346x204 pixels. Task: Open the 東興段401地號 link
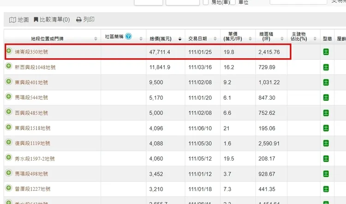(x=31, y=82)
